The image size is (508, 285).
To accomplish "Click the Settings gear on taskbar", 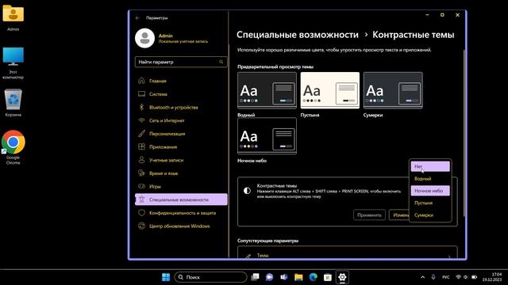I will (x=342, y=277).
